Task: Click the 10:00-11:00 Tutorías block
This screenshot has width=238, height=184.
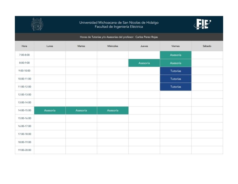Action: click(x=176, y=79)
